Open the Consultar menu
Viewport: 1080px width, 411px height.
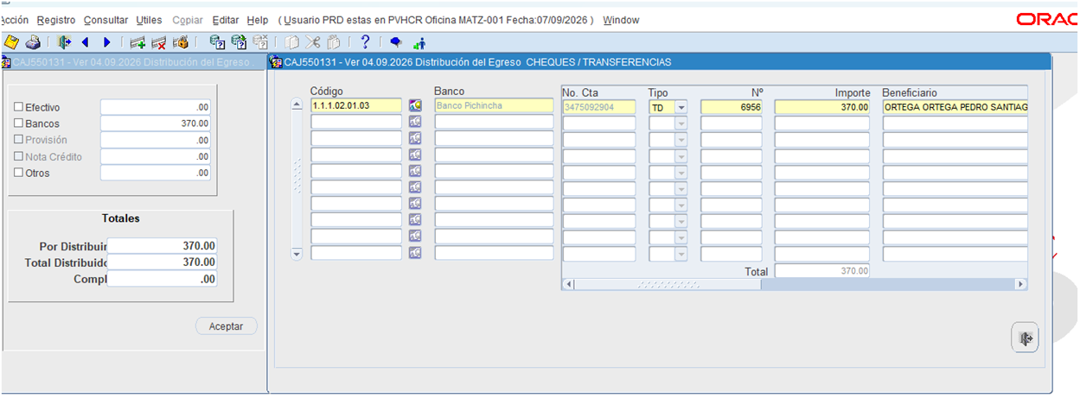(105, 20)
